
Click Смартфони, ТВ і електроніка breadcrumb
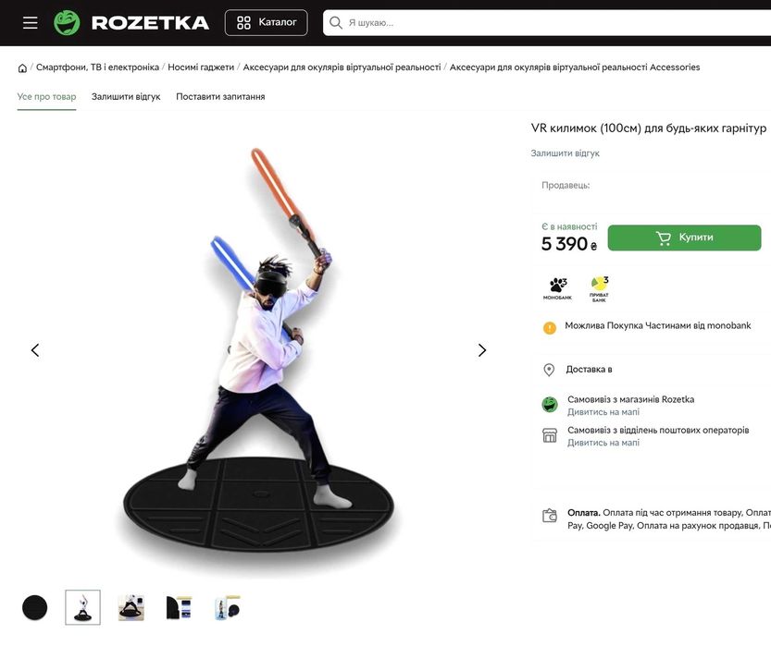97,67
